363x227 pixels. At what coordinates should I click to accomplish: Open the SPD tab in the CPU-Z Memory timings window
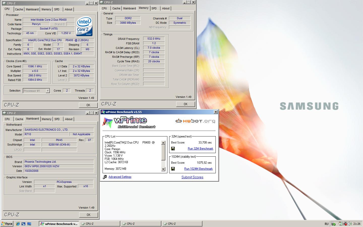(x=154, y=8)
